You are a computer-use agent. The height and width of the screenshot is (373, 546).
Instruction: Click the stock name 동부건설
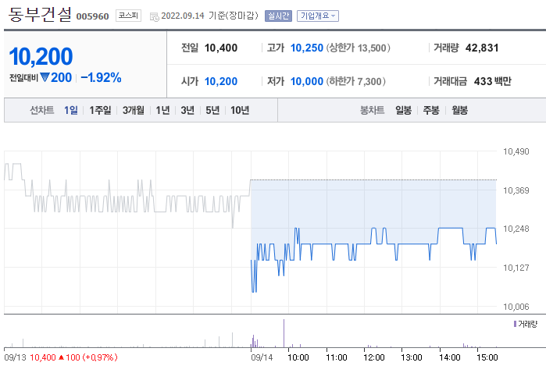coord(40,15)
